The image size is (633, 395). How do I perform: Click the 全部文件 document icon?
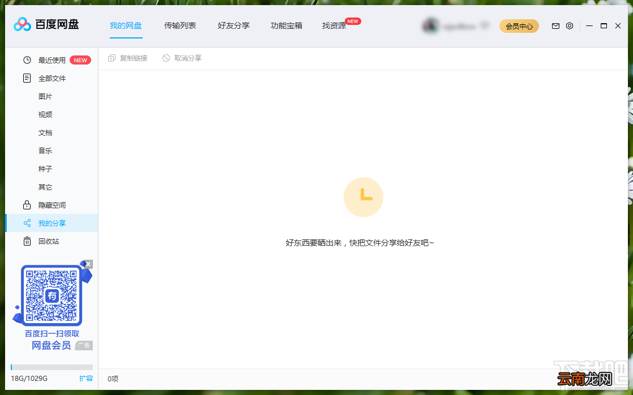pos(27,78)
